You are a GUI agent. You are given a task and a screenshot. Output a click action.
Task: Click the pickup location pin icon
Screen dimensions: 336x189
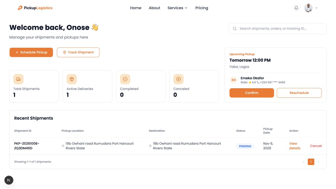click(63, 146)
